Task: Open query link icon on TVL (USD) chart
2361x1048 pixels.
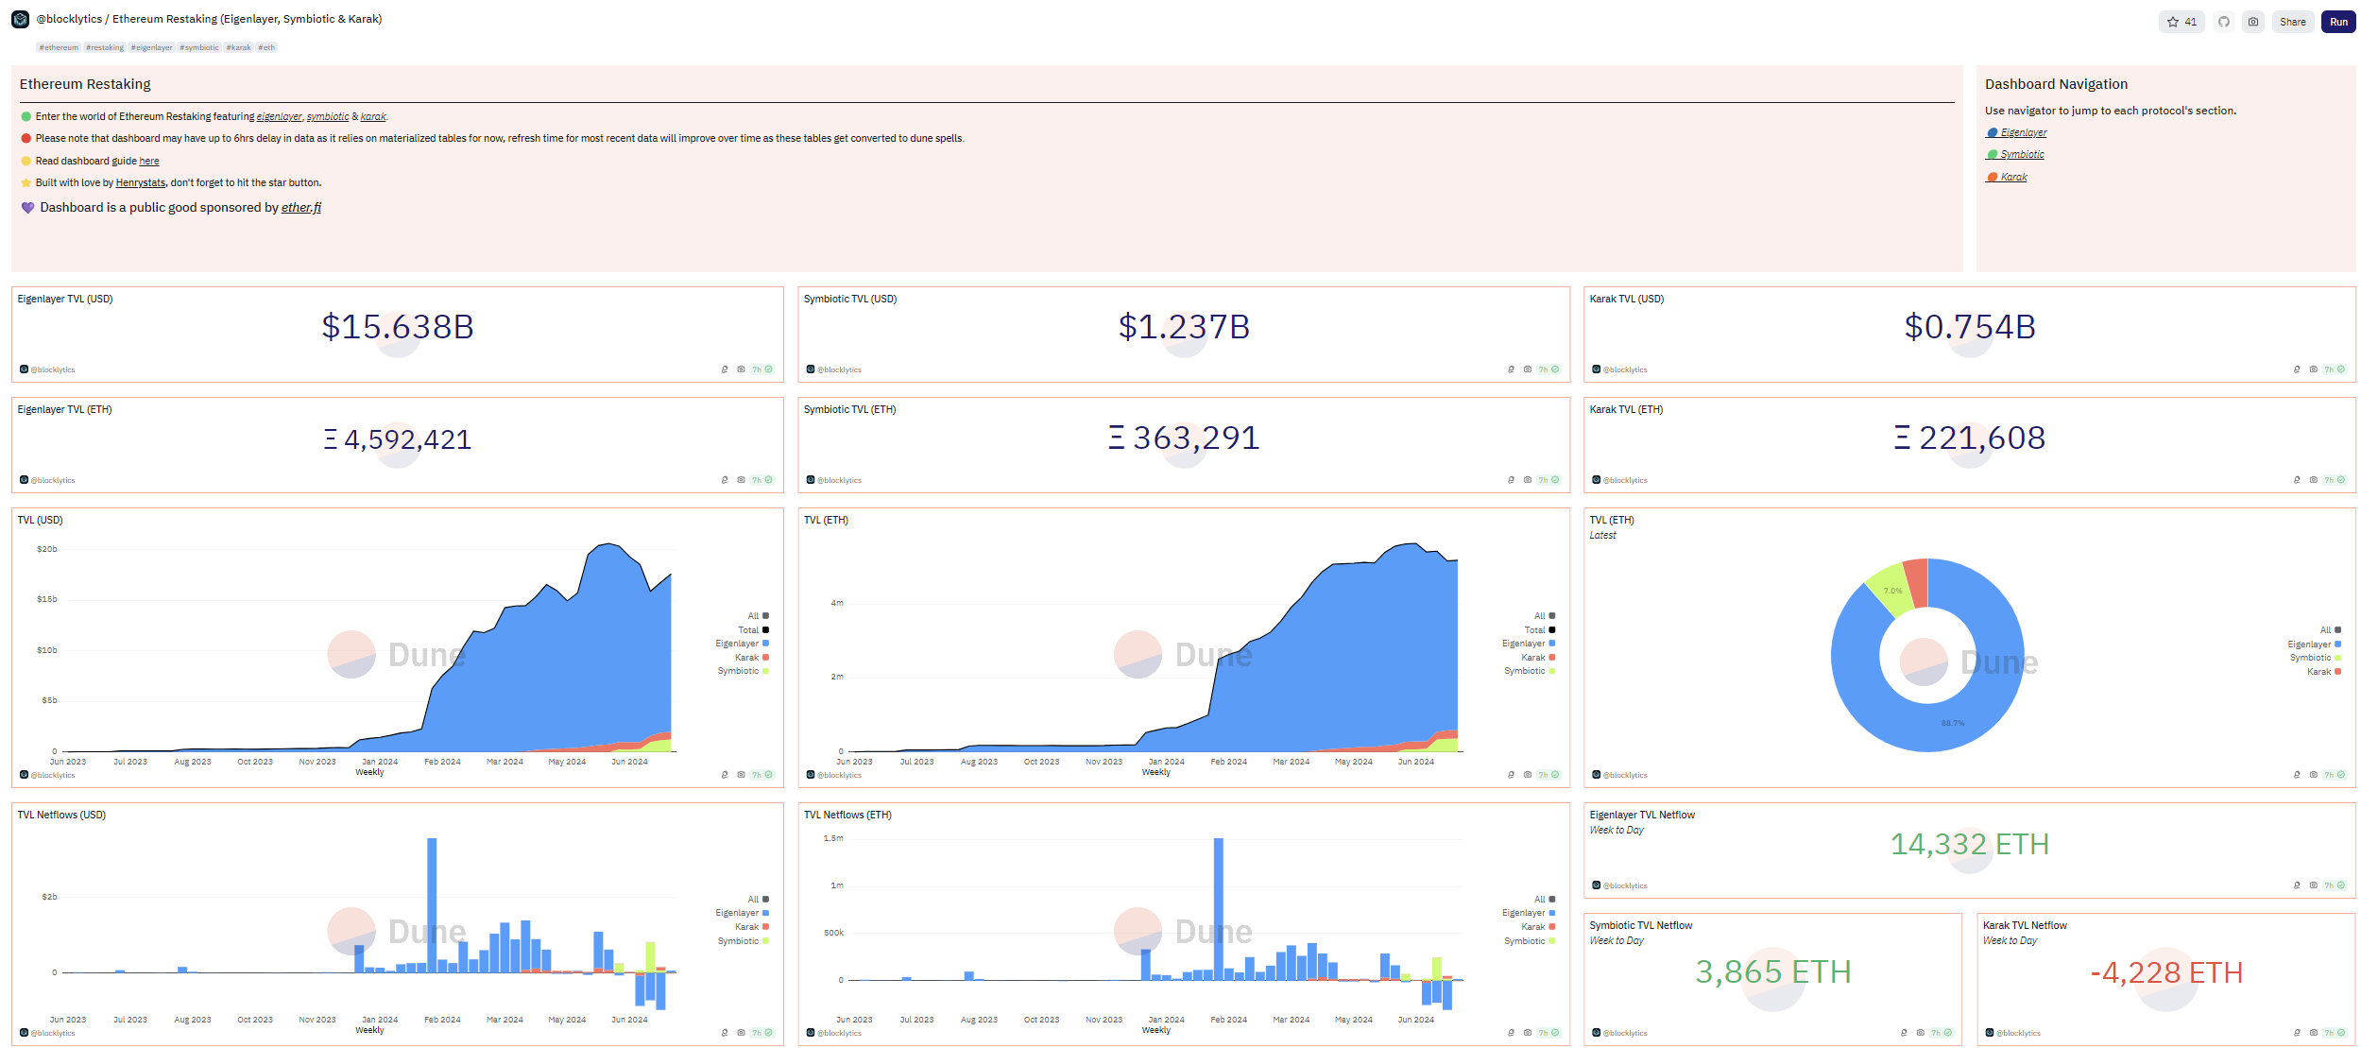Action: click(x=725, y=775)
